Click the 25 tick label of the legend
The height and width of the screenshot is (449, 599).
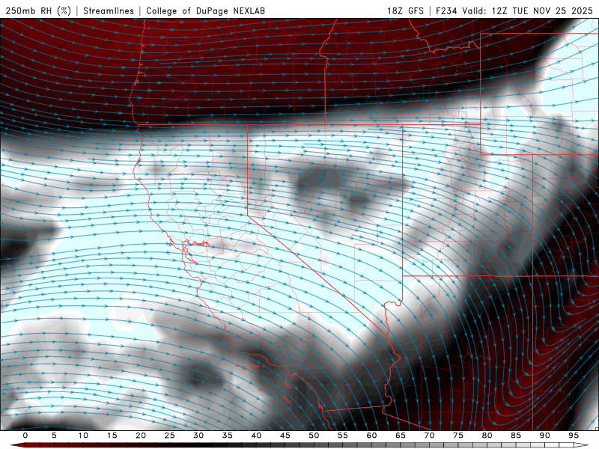click(170, 436)
